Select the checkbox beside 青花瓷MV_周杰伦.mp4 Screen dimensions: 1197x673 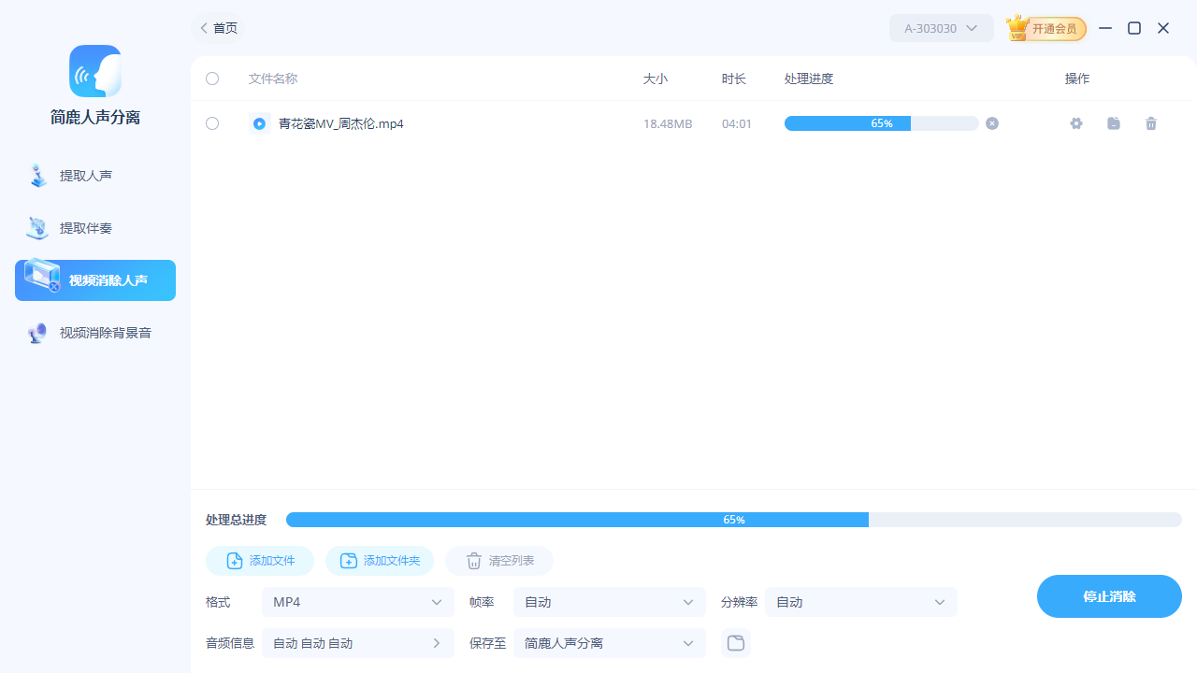[x=212, y=123]
